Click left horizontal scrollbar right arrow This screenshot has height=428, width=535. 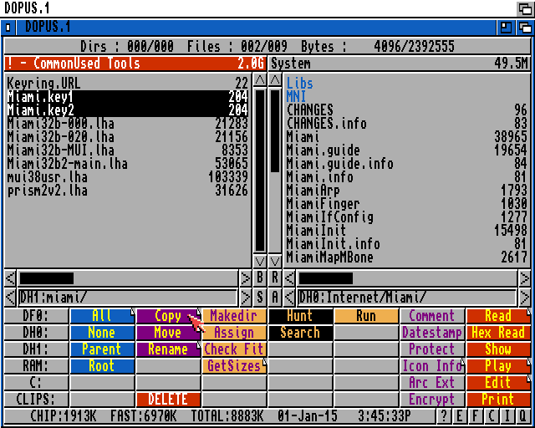tap(245, 278)
